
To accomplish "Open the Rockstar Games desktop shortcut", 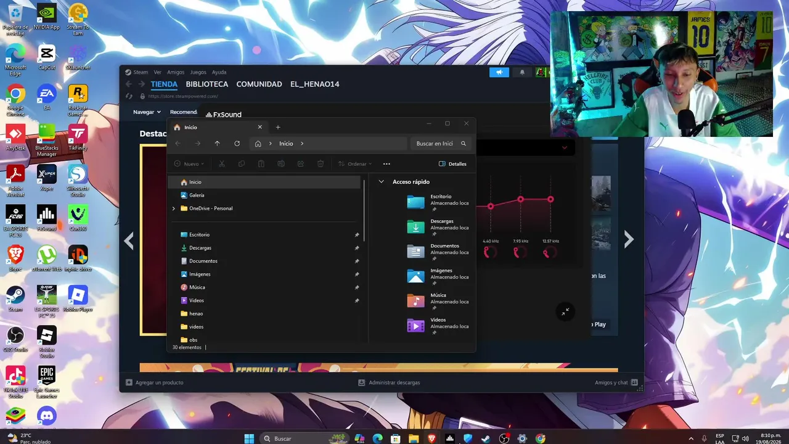I will (x=78, y=100).
